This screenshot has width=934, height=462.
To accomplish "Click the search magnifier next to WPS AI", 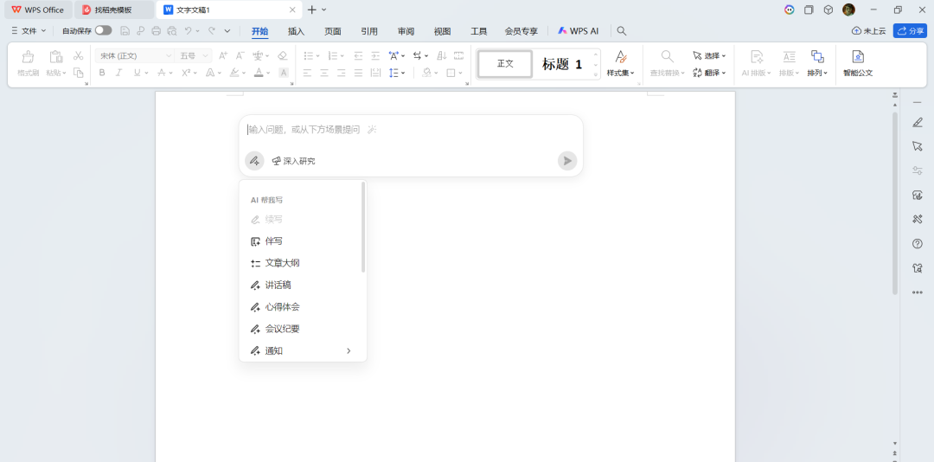I will (621, 31).
